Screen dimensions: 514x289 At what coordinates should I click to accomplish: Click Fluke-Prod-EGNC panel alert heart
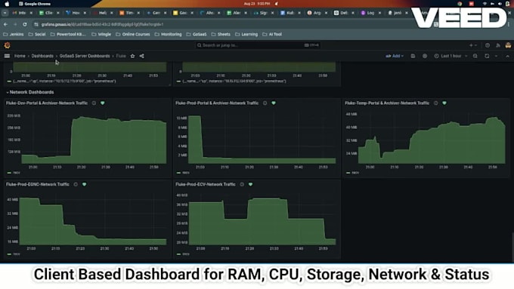84,185
